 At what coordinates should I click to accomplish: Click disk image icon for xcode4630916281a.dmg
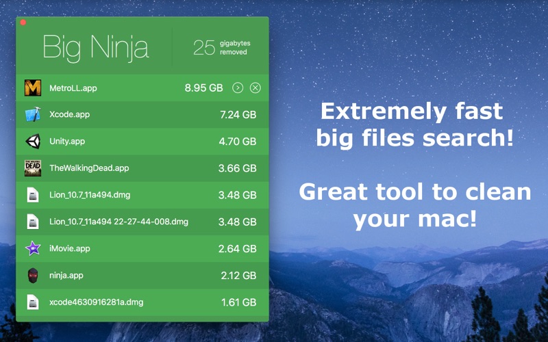[x=33, y=302]
